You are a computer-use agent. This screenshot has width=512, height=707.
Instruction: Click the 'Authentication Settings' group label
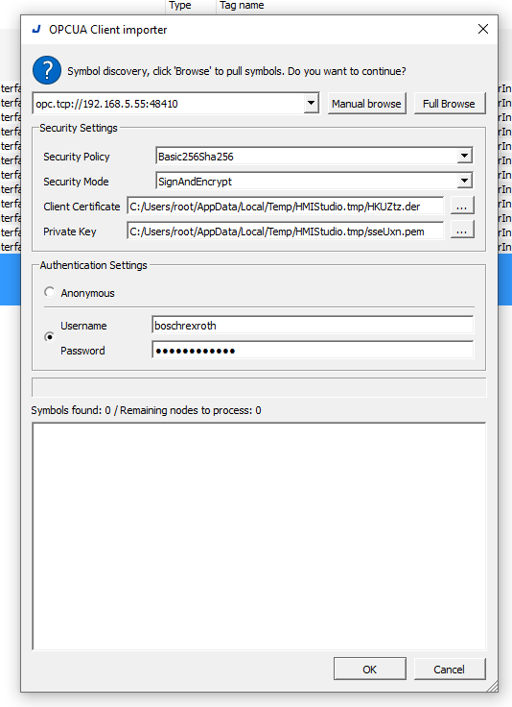click(x=93, y=265)
